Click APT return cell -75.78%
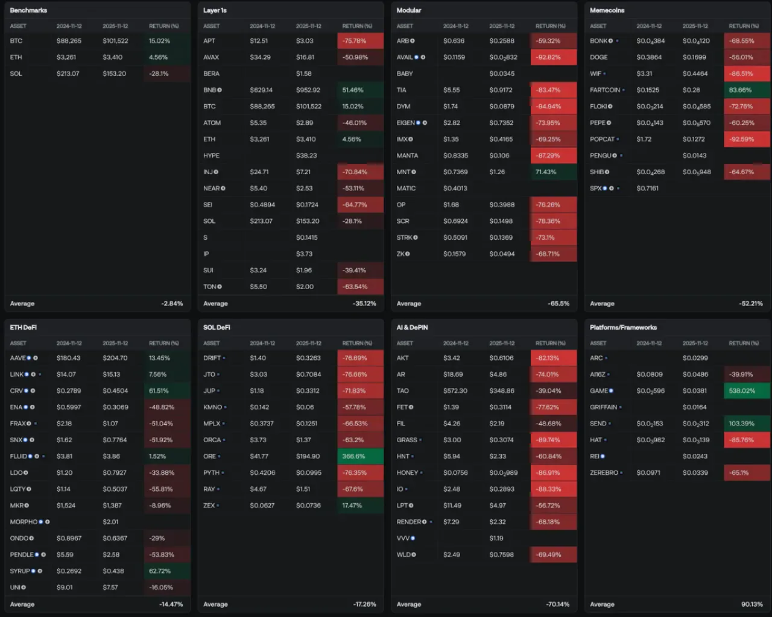The height and width of the screenshot is (617, 772). pos(361,41)
